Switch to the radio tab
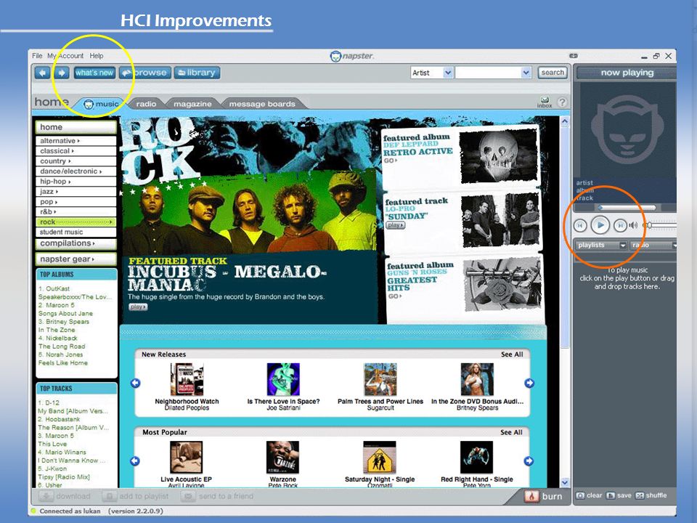Viewport: 697px width, 523px height. [x=146, y=104]
